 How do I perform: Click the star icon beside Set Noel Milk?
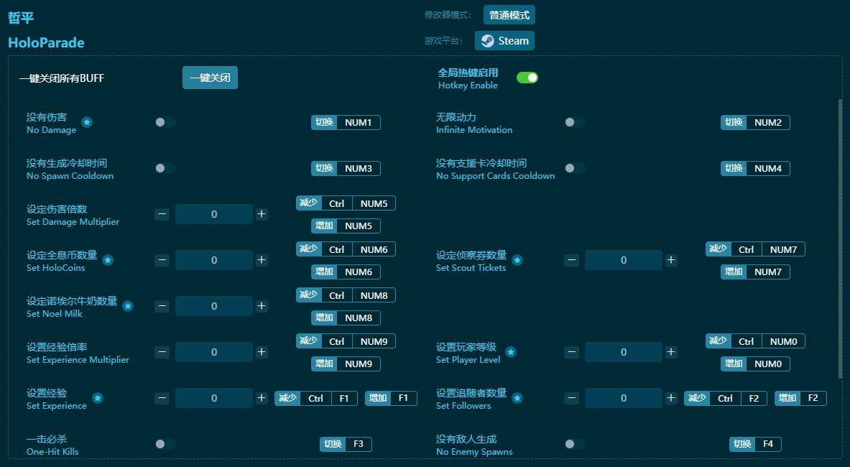pos(128,306)
